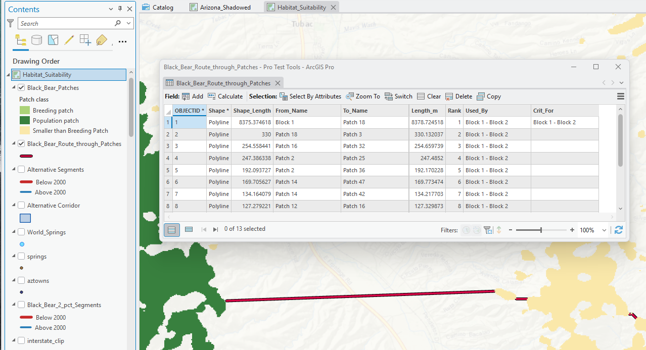Image resolution: width=646 pixels, height=350 pixels.
Task: Click Used_By column header
Action: [x=497, y=111]
